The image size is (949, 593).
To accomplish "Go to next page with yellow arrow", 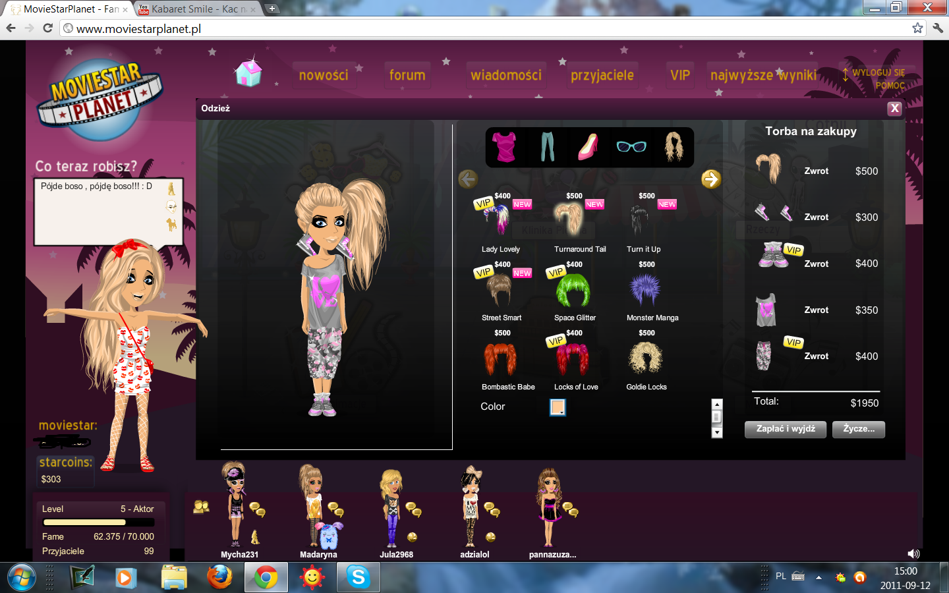I will pyautogui.click(x=711, y=179).
